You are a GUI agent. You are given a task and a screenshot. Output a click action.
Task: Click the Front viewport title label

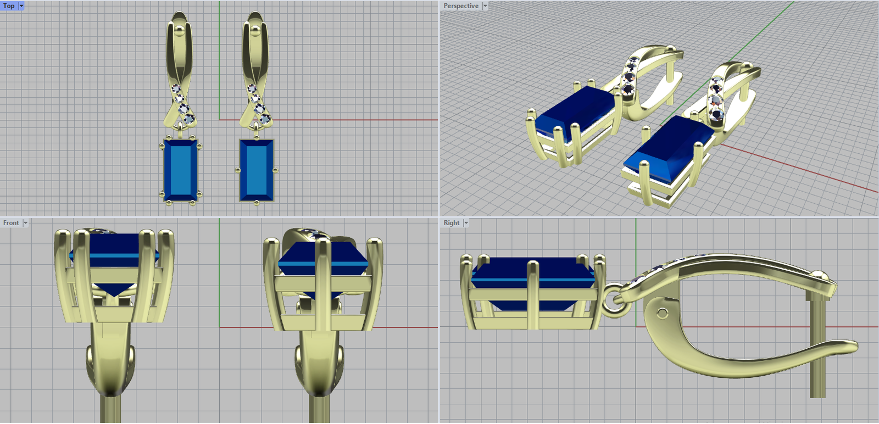point(11,223)
